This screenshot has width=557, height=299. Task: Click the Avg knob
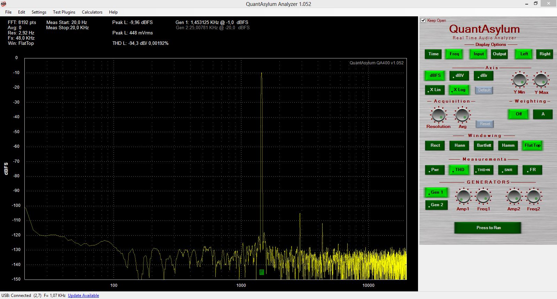[462, 115]
